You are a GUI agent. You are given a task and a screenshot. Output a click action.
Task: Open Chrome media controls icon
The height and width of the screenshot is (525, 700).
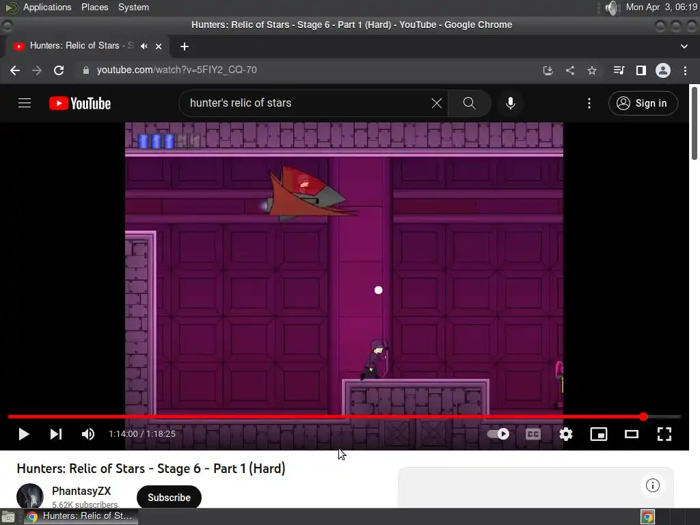pyautogui.click(x=619, y=70)
